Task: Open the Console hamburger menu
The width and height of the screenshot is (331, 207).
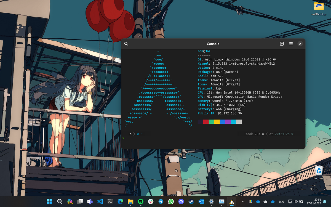Action: point(291,44)
